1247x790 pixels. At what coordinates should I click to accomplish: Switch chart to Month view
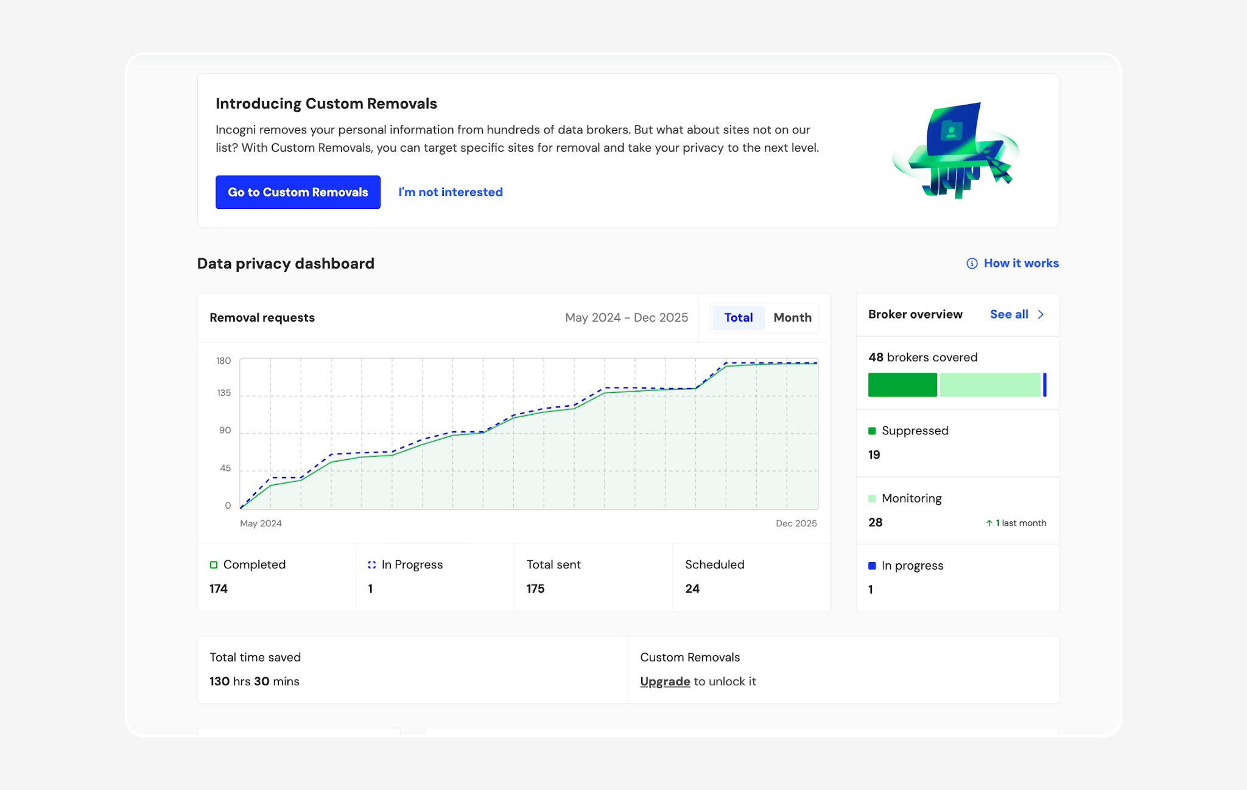[792, 317]
